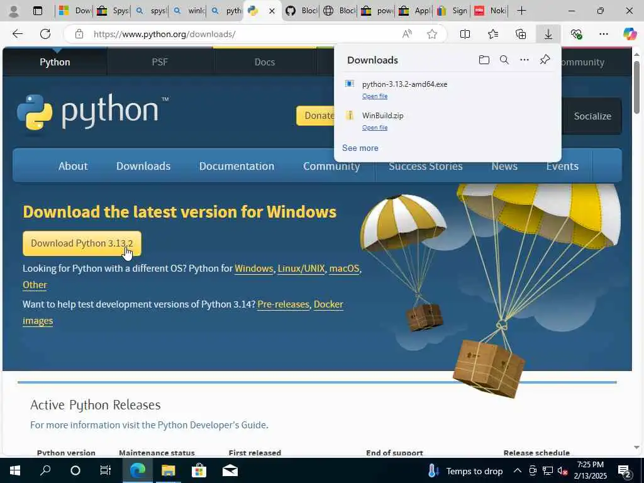The width and height of the screenshot is (644, 483).
Task: Open the Documentation menu item
Action: tap(236, 166)
